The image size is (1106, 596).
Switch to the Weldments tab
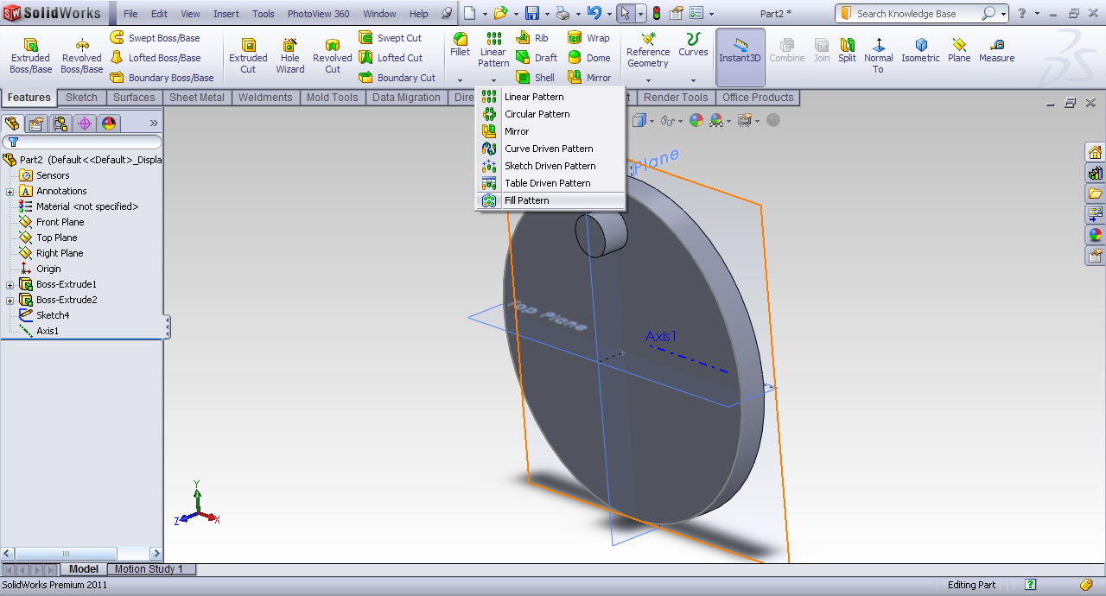tap(265, 98)
